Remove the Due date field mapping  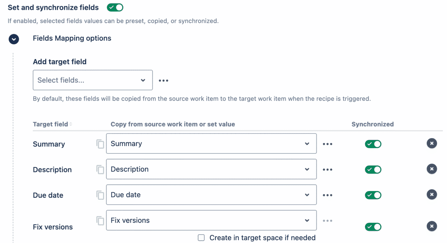[x=432, y=195]
